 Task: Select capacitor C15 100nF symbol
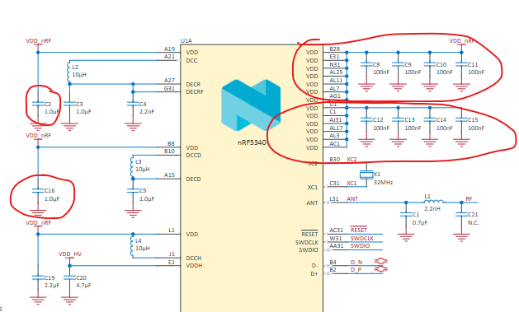coord(461,119)
